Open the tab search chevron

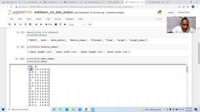[x=179, y=2]
